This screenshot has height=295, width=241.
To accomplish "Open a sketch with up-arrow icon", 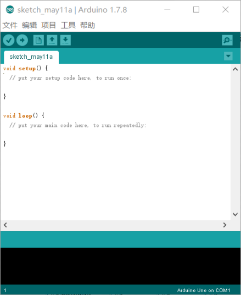I will coord(52,40).
